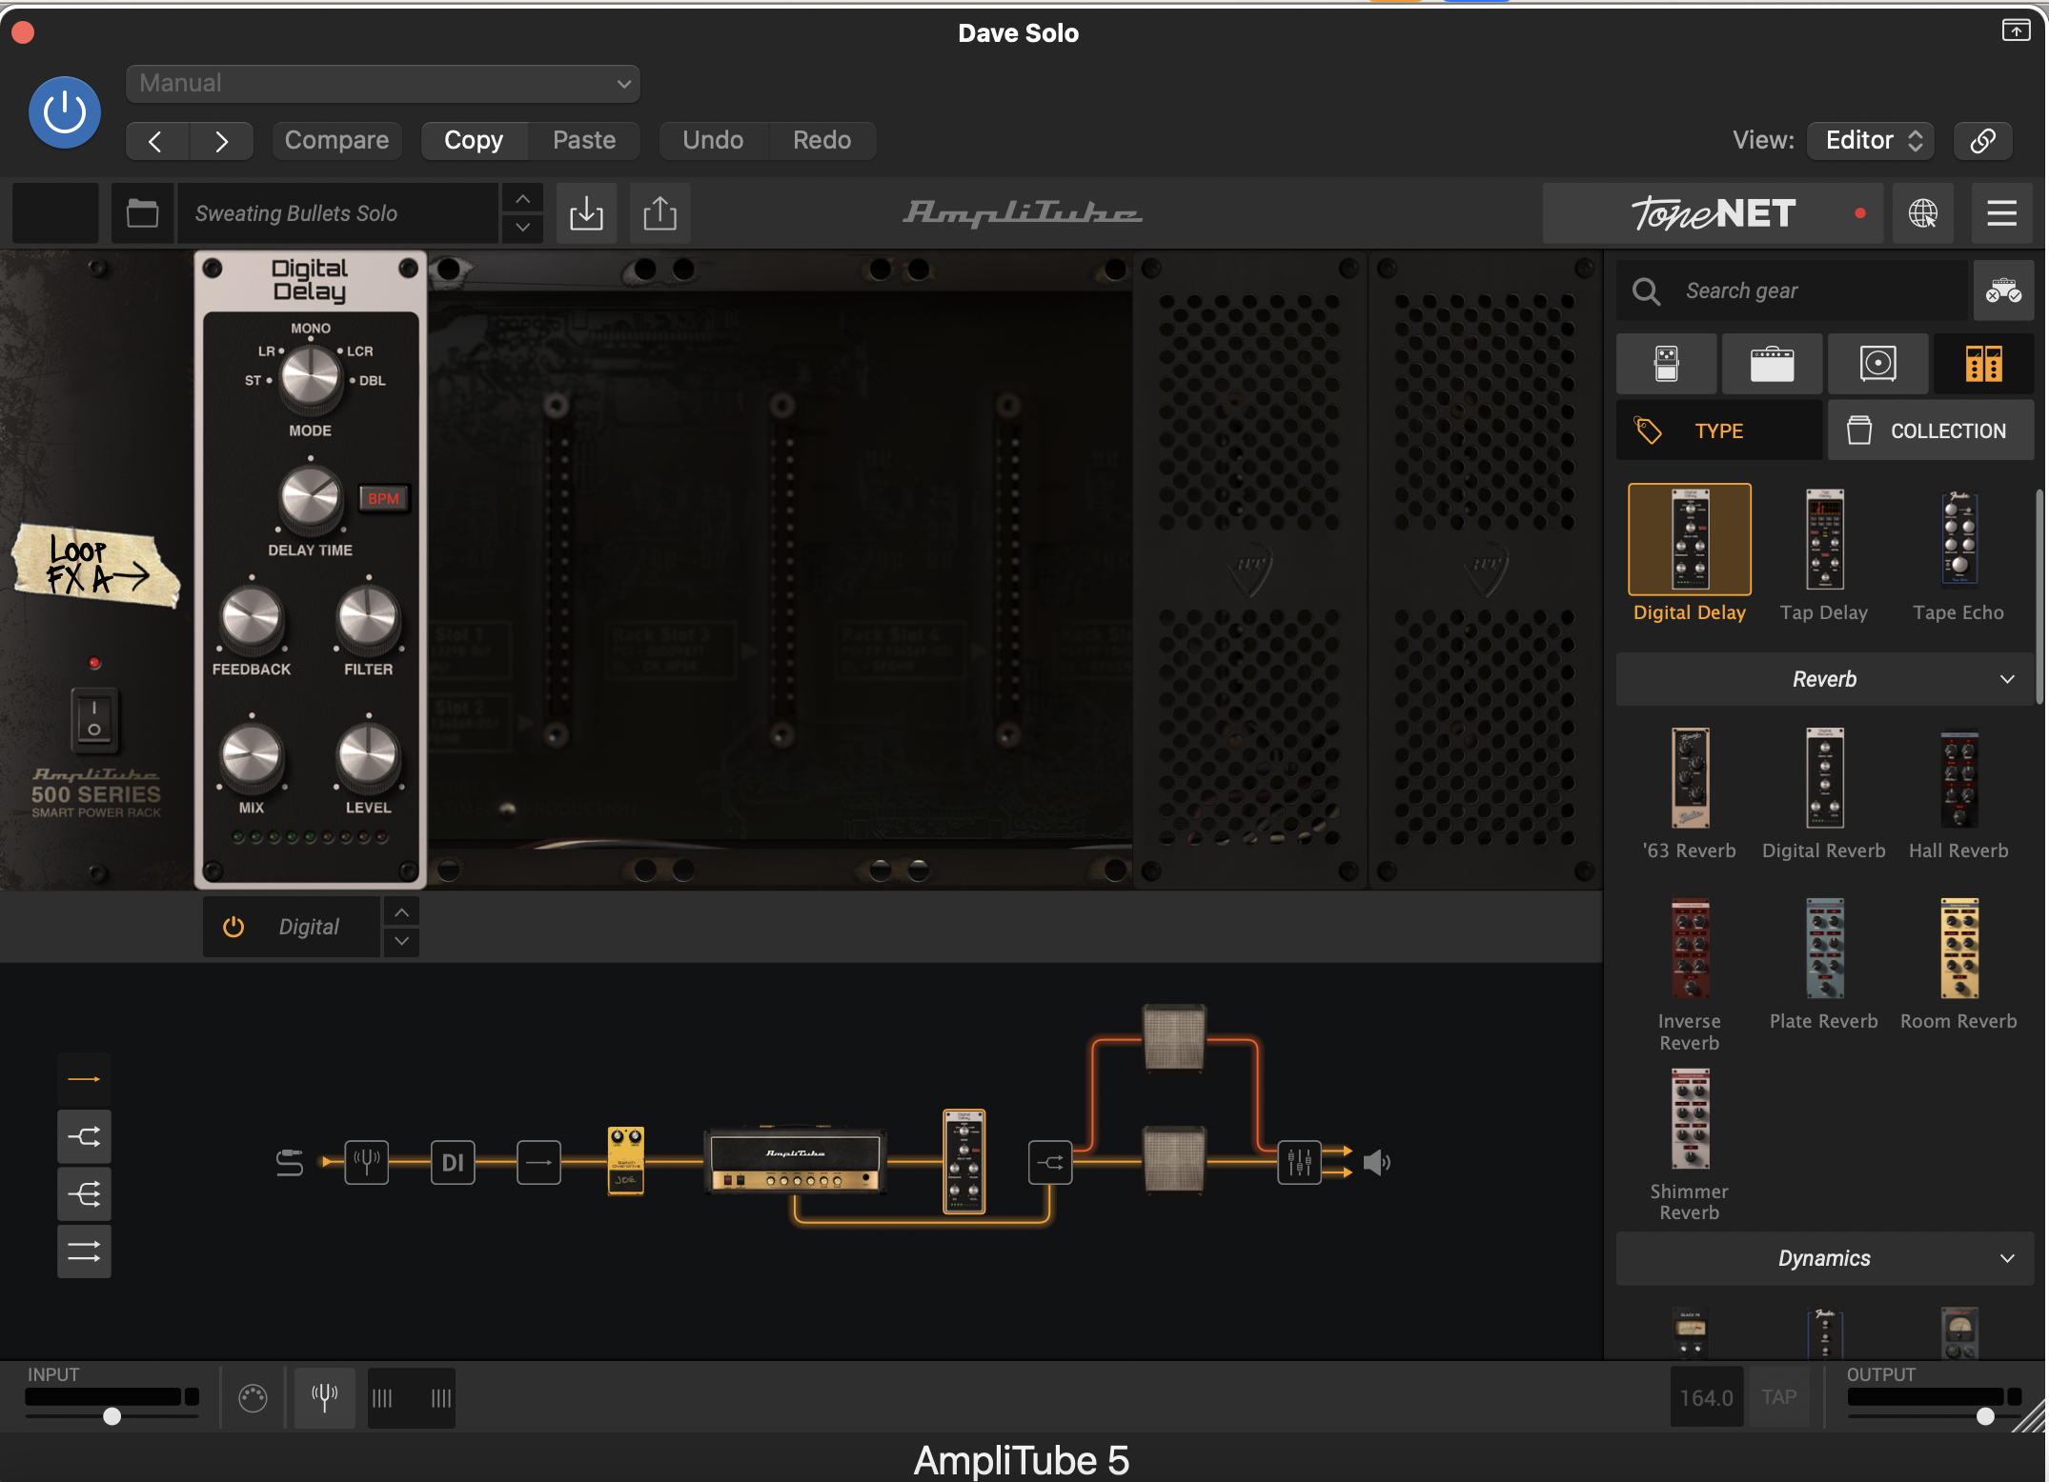2049x1482 pixels.
Task: Toggle the Digital module power button
Action: click(233, 927)
